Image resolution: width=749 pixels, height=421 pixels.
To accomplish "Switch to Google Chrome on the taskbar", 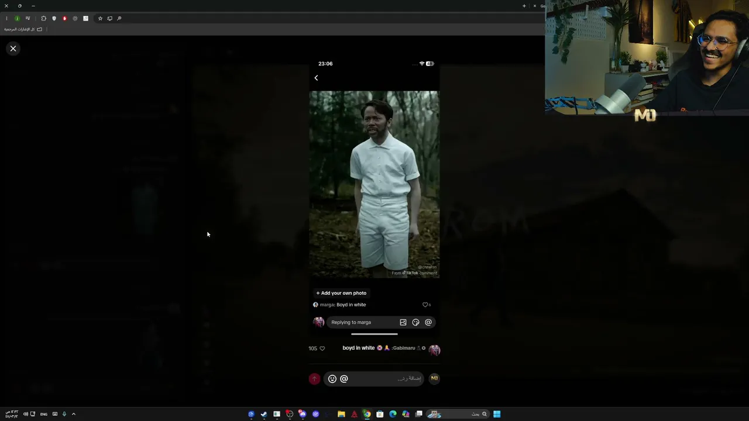I will pos(367,414).
